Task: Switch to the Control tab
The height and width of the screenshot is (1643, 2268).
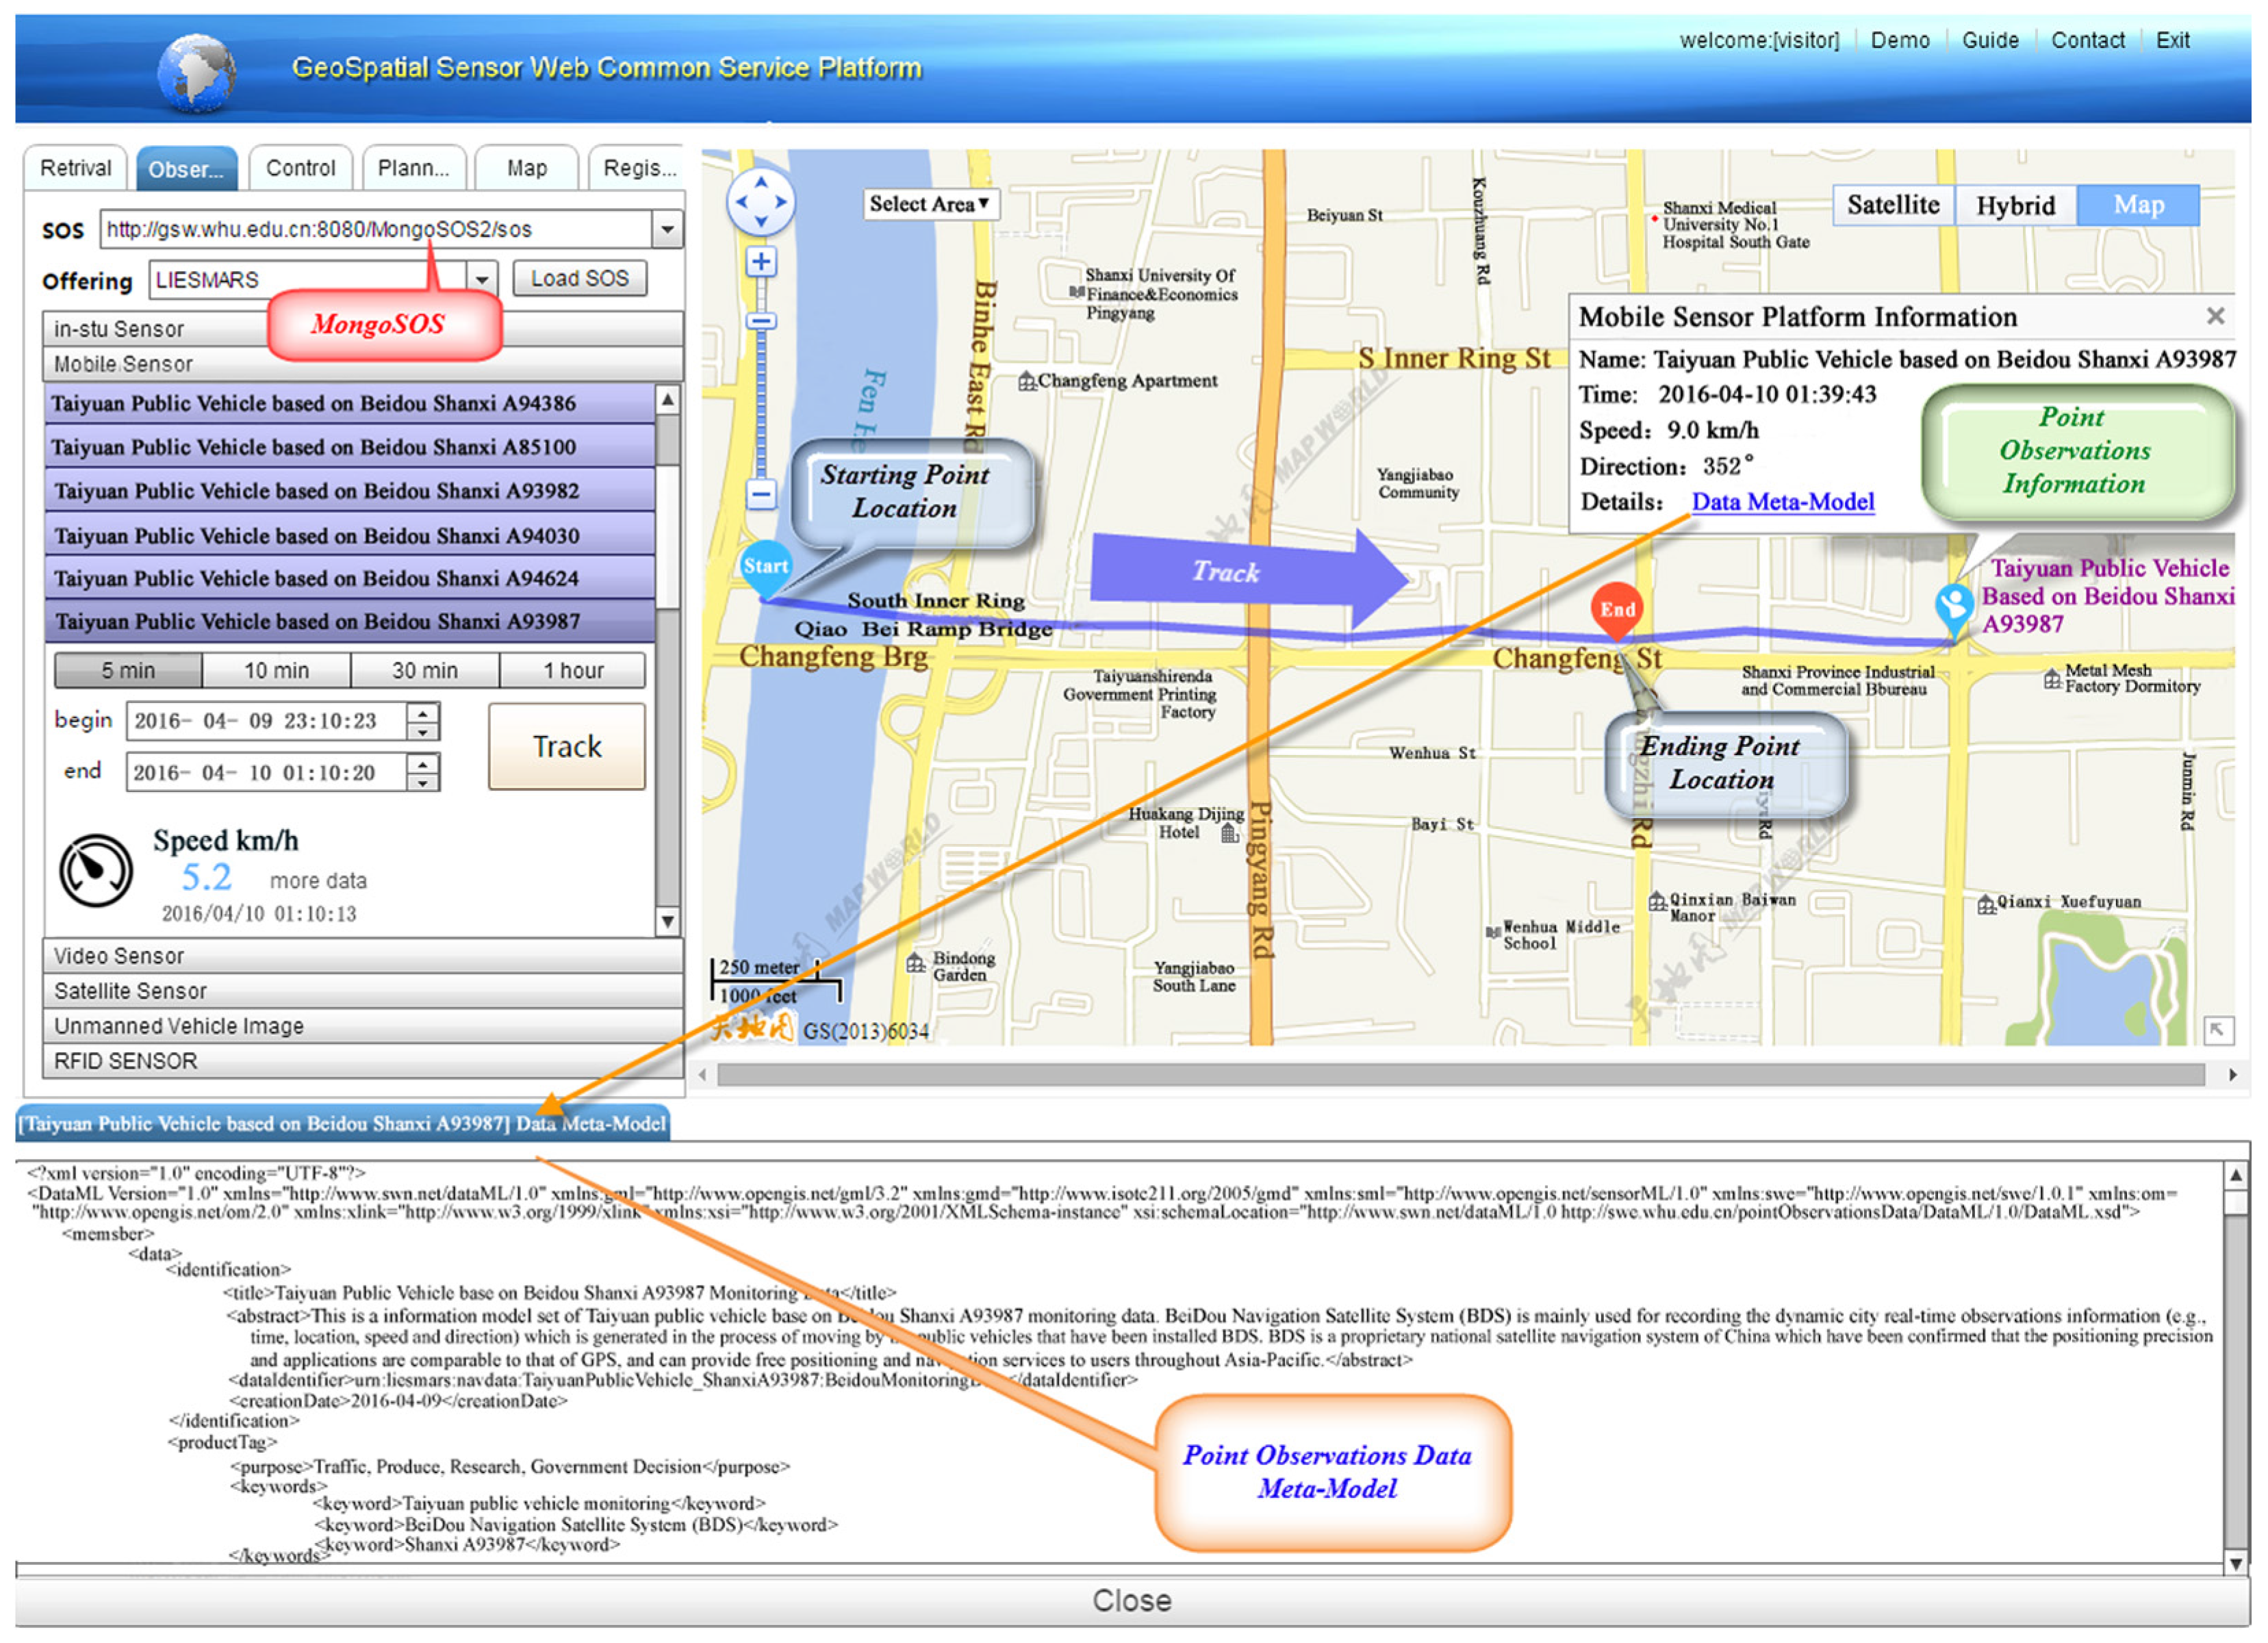Action: [300, 168]
